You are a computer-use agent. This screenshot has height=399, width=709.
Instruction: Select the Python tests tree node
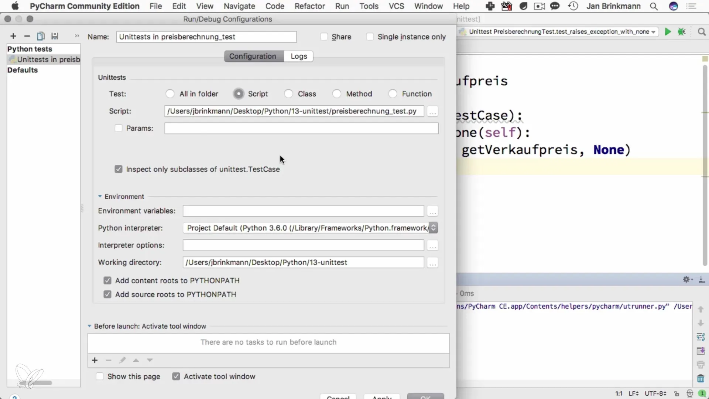click(x=30, y=49)
